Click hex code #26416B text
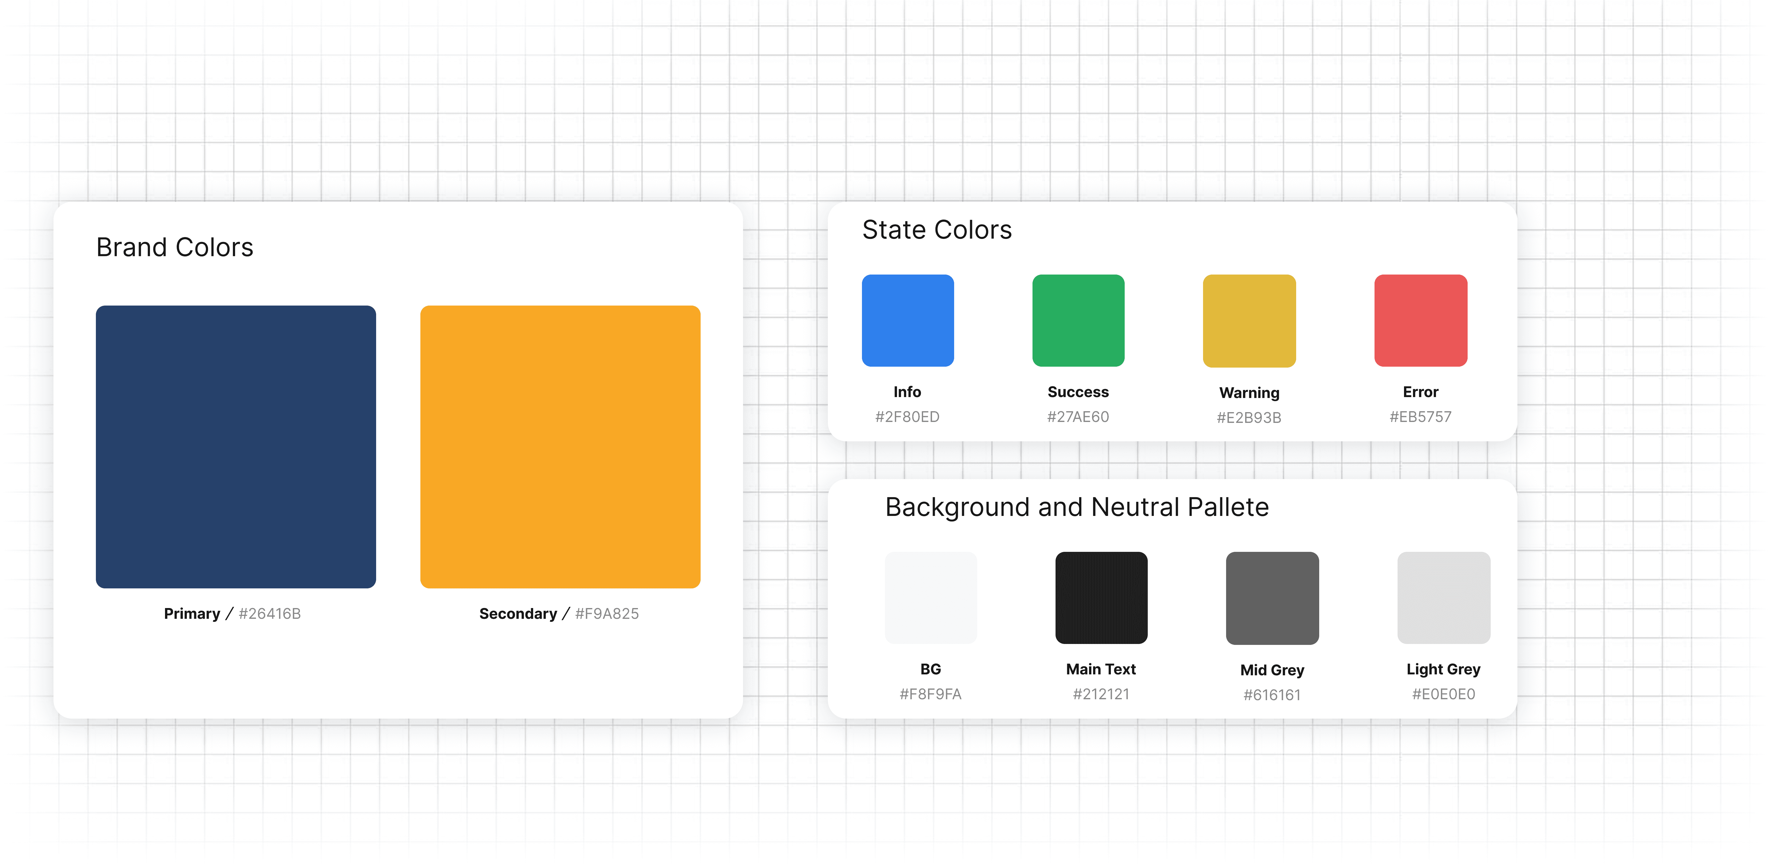The image size is (1770, 866). (x=269, y=614)
